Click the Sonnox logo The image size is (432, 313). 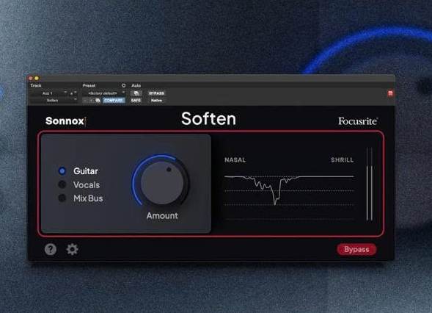[x=65, y=121]
